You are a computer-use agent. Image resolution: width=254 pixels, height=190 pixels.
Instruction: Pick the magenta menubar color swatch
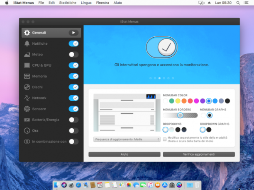pos(196,101)
